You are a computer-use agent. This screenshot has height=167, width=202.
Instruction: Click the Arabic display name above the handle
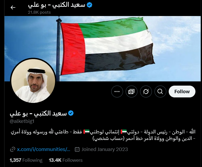(x=38, y=113)
